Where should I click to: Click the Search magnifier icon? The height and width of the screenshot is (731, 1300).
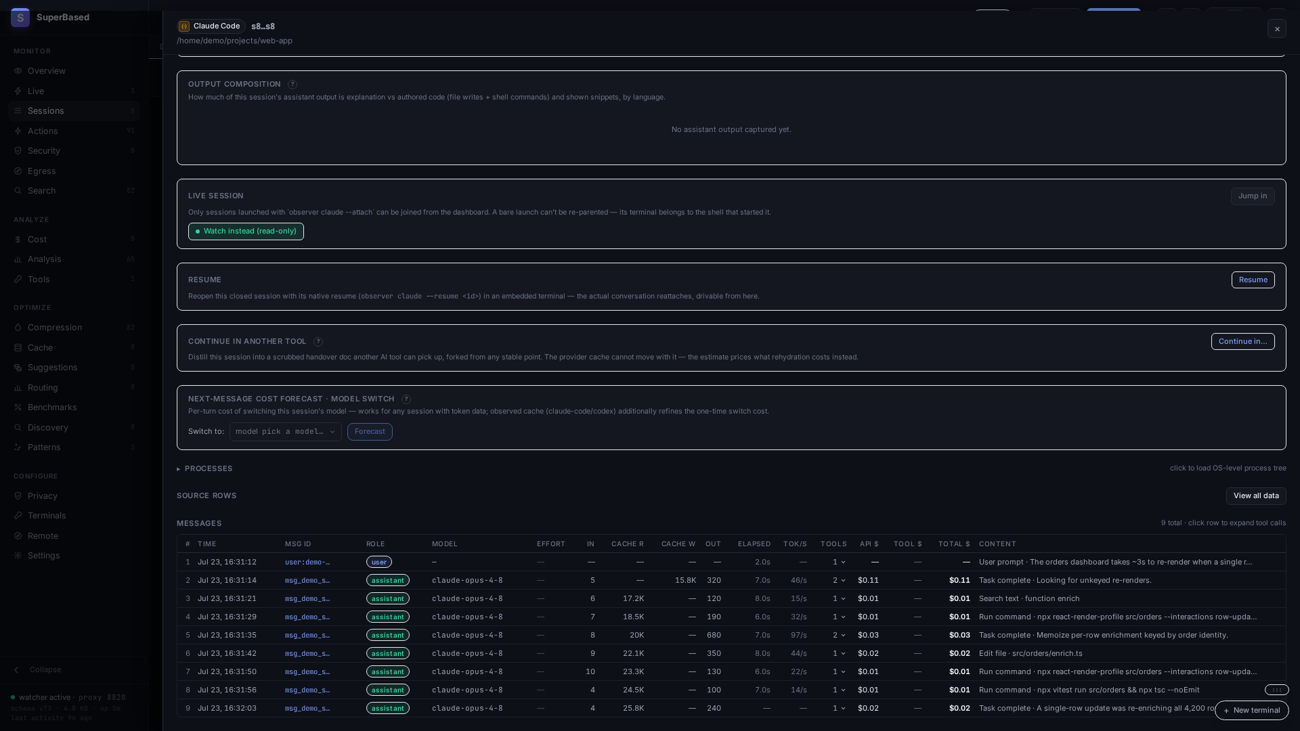point(18,191)
